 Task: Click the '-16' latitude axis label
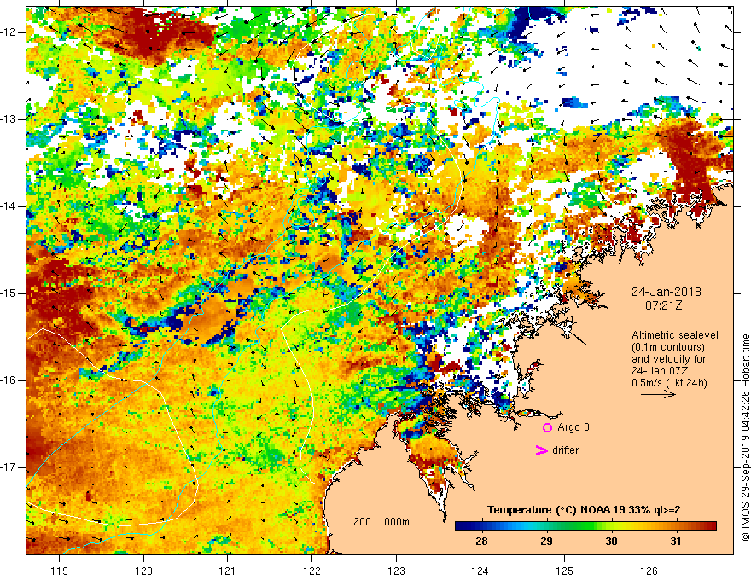click(x=9, y=380)
